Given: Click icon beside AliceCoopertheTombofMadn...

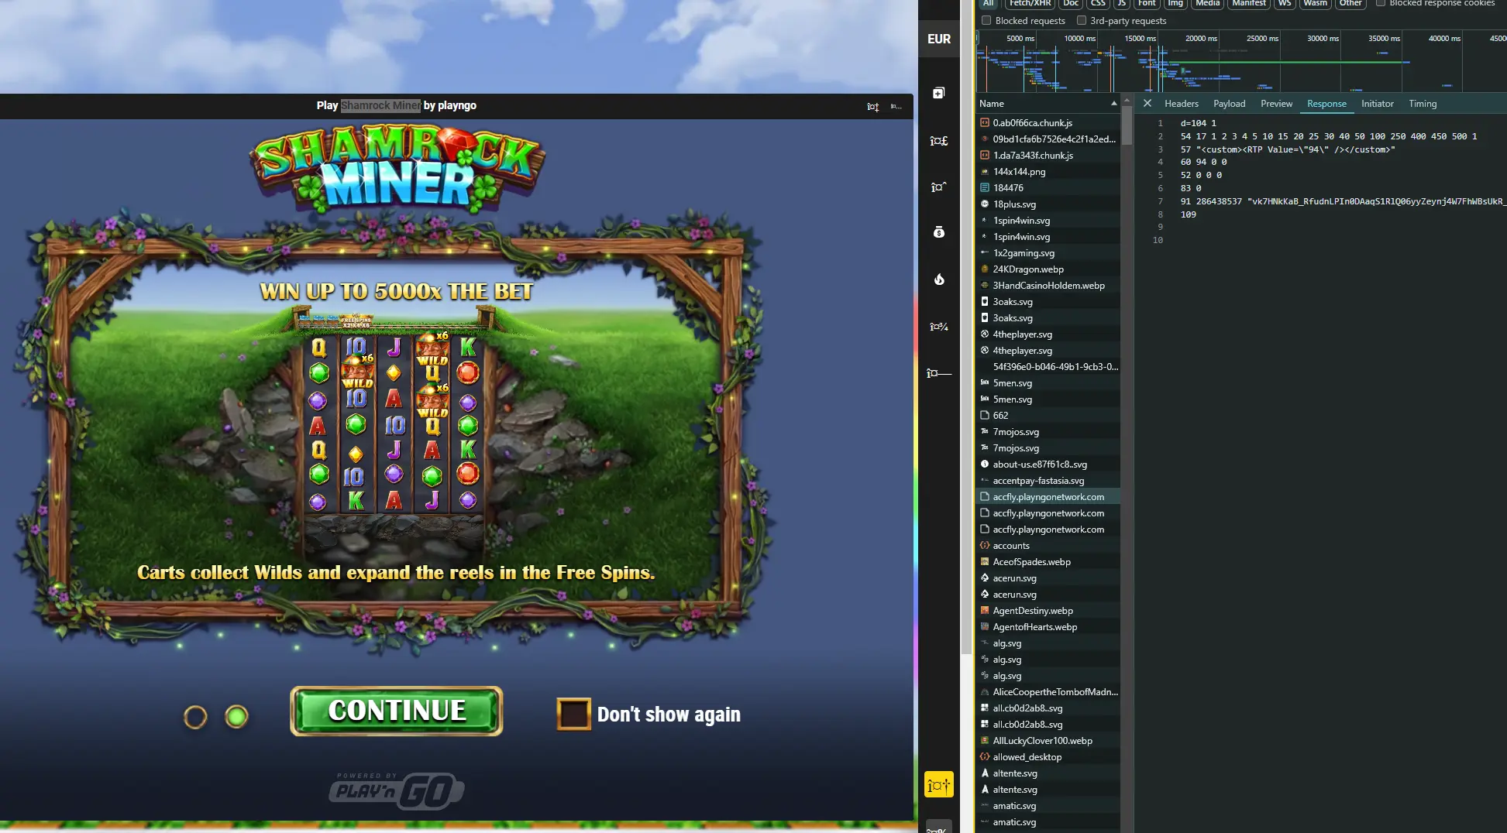Looking at the screenshot, I should tap(985, 691).
